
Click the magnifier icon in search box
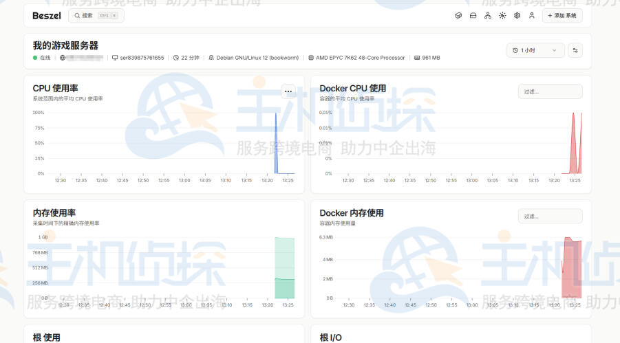pos(77,16)
